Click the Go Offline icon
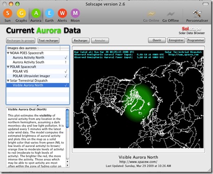The height and width of the screenshot is (174, 213). coord(171,14)
